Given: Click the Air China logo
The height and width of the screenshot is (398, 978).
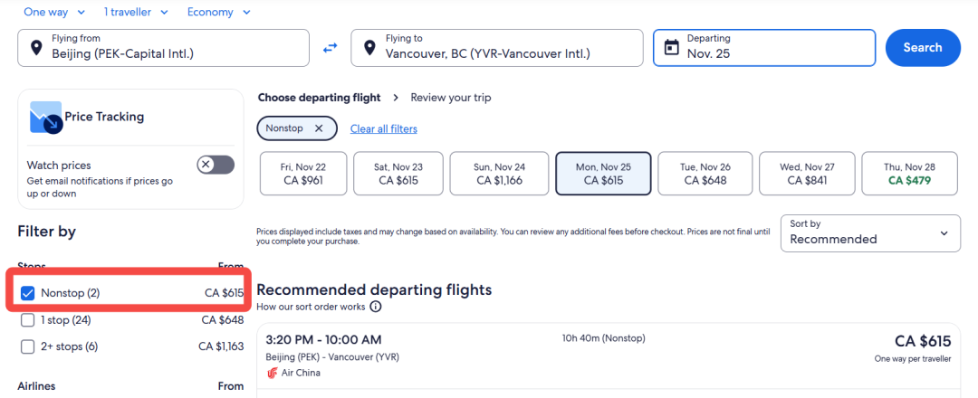Looking at the screenshot, I should pyautogui.click(x=272, y=373).
